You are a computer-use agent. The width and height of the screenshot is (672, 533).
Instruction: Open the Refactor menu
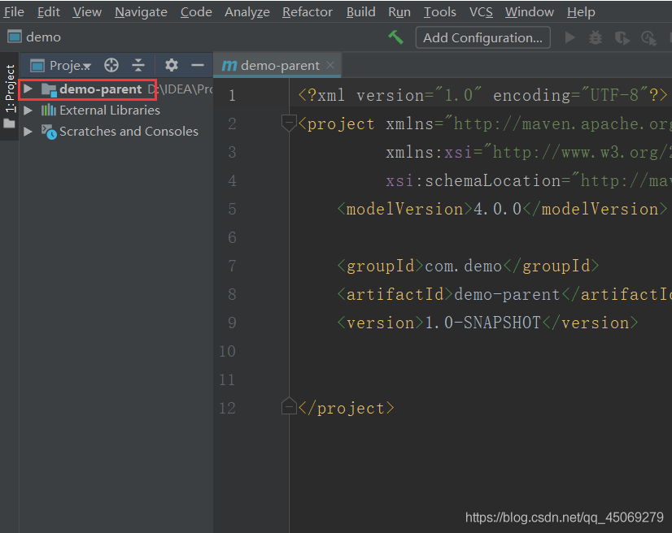(307, 12)
